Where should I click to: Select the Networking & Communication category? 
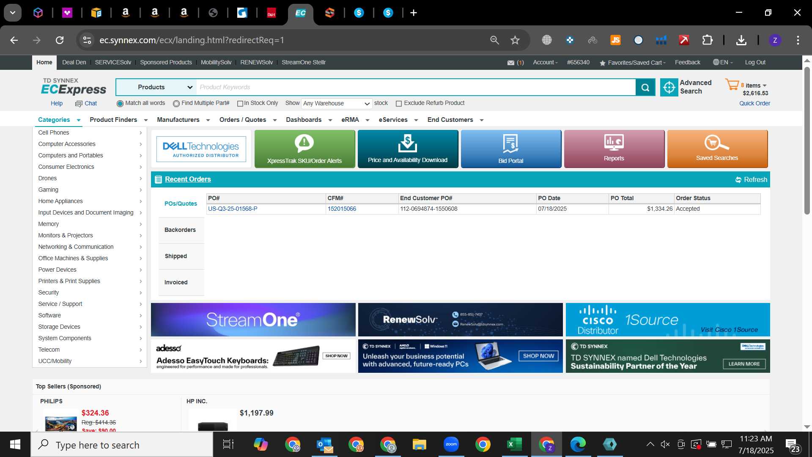(x=76, y=247)
